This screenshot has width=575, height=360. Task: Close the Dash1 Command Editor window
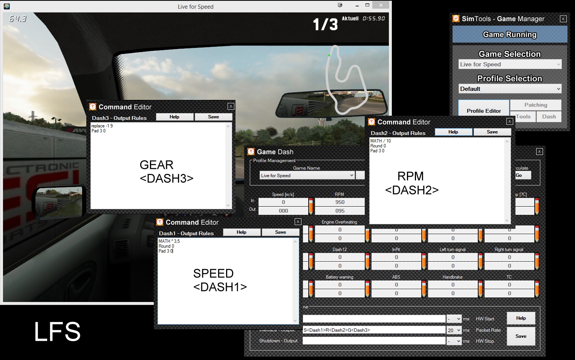(298, 222)
